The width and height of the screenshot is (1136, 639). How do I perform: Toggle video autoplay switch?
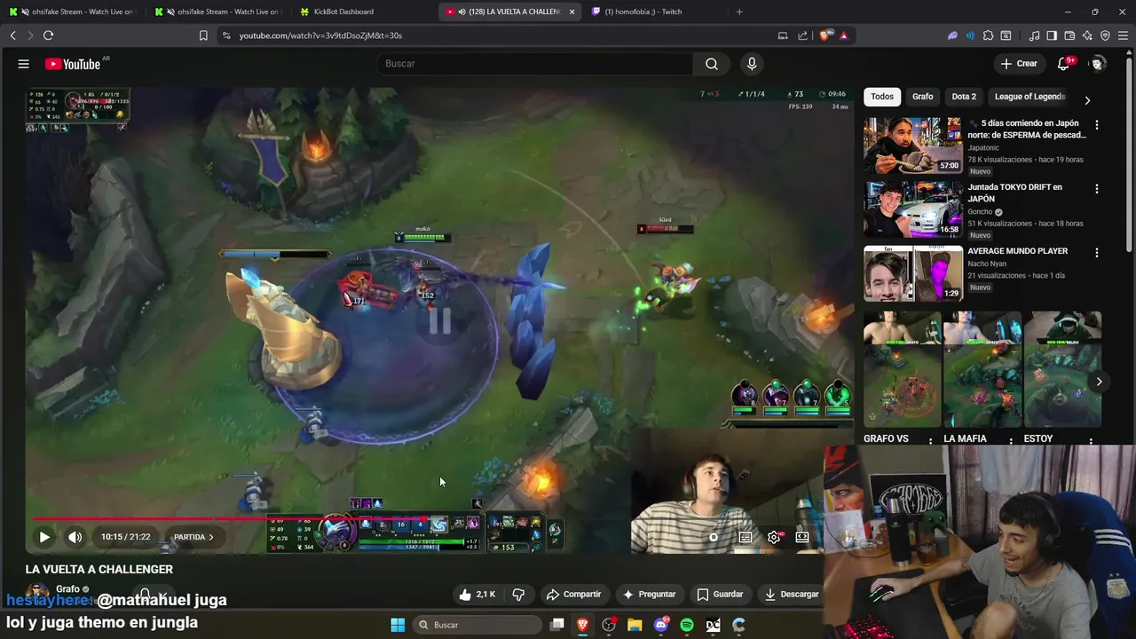coord(714,537)
